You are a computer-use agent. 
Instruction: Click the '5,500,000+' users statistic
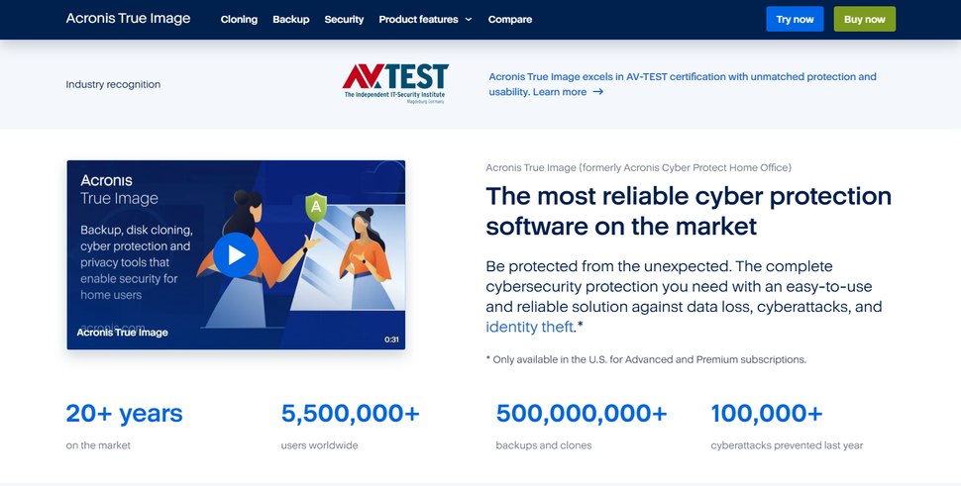pyautogui.click(x=351, y=413)
